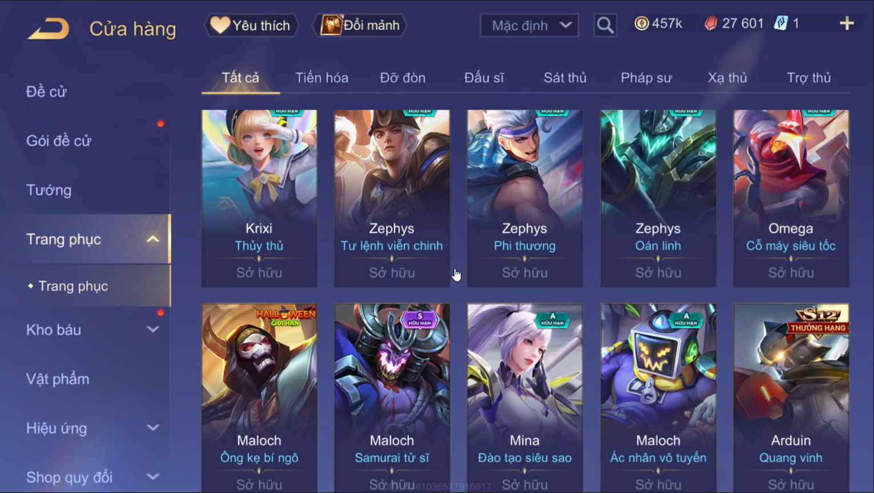Open Tướng in the sidebar

49,190
